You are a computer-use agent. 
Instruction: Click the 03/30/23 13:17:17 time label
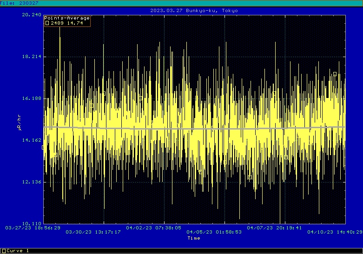pyautogui.click(x=93, y=232)
